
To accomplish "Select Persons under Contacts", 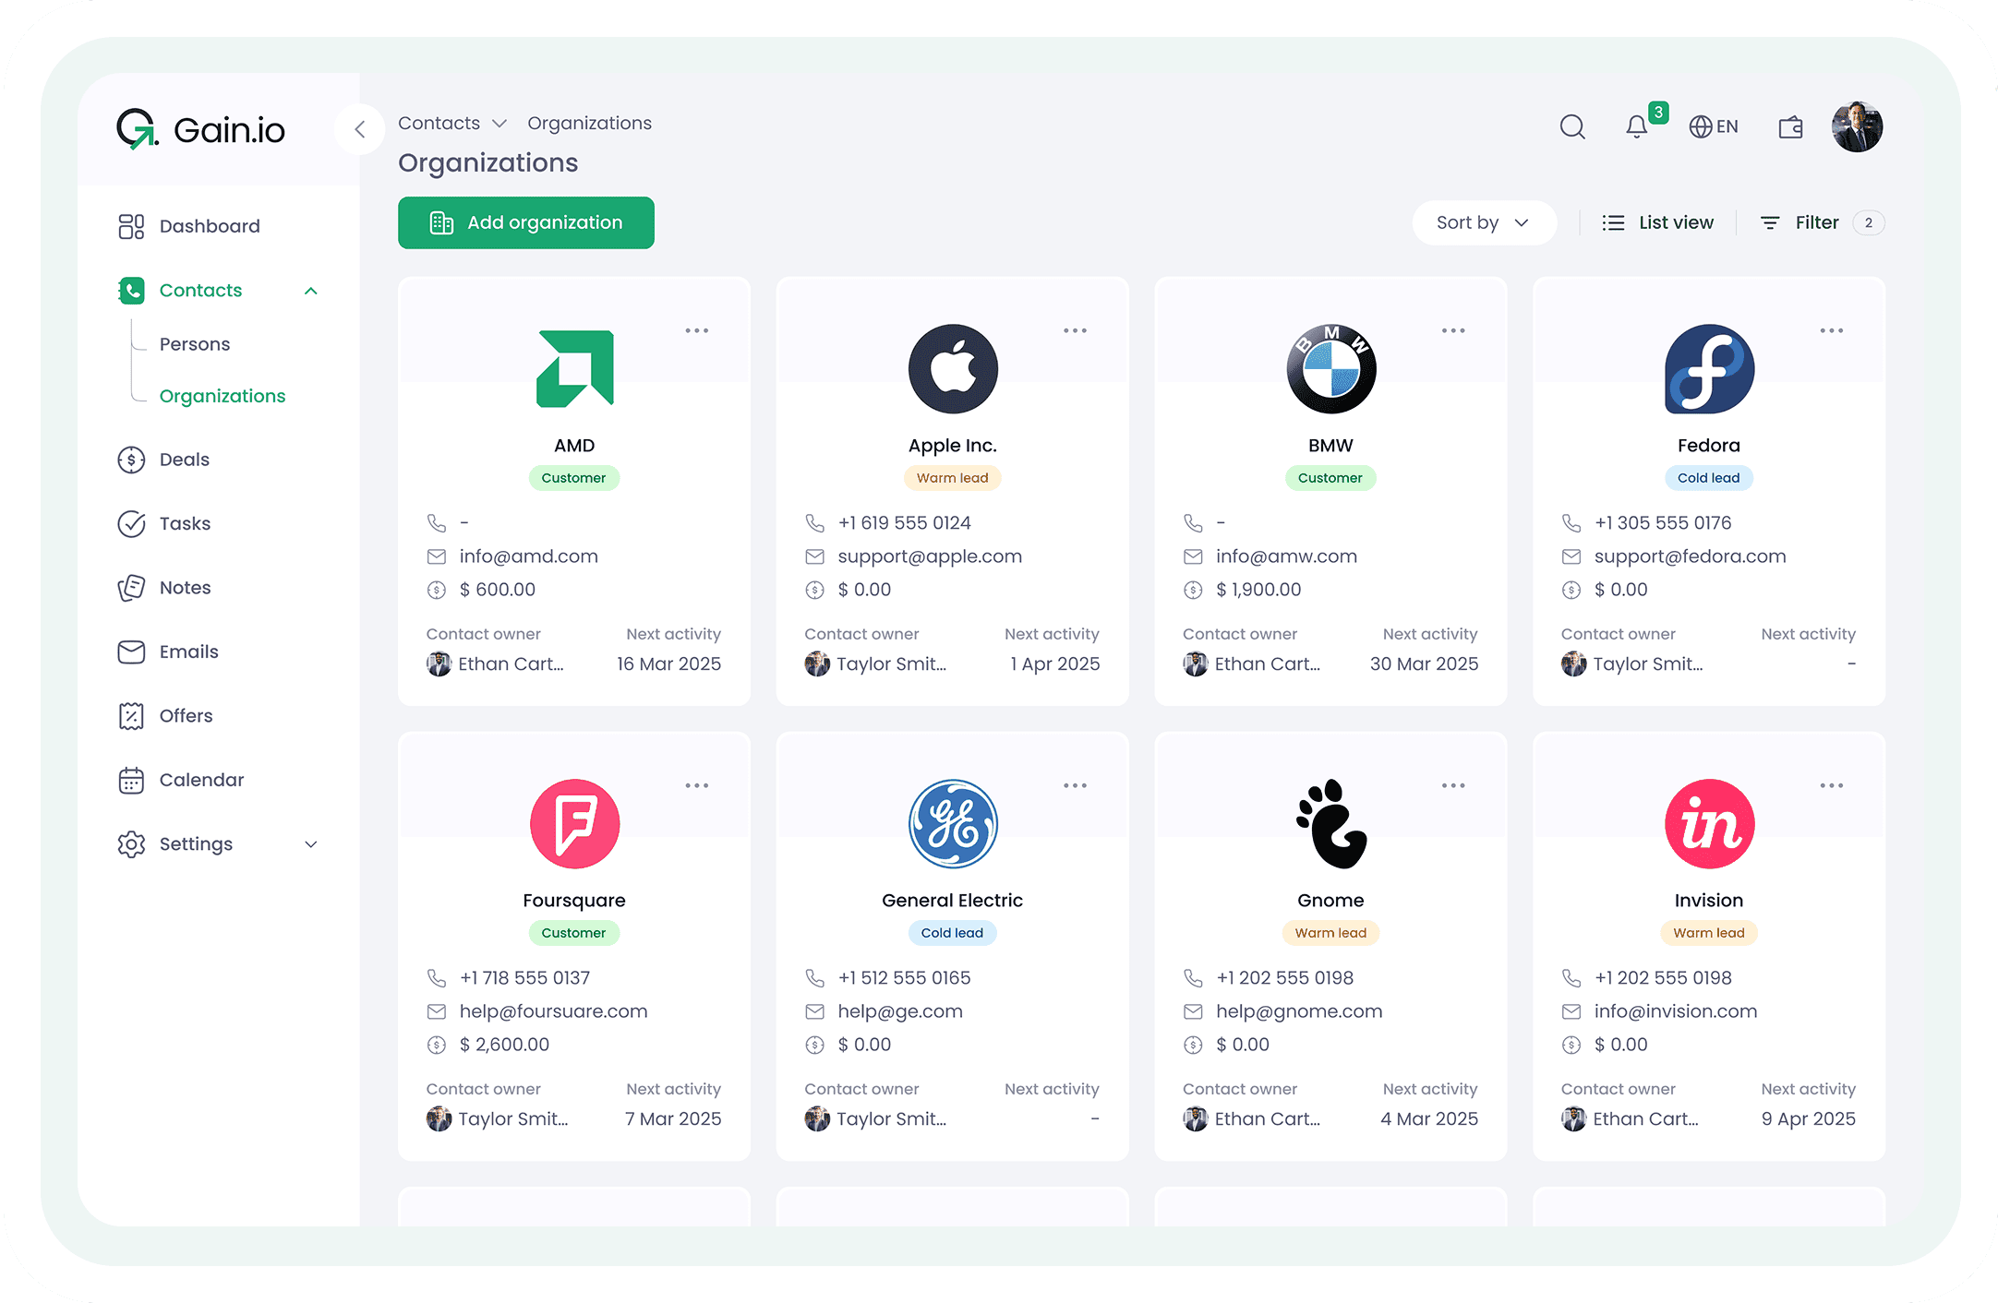I will pos(195,343).
